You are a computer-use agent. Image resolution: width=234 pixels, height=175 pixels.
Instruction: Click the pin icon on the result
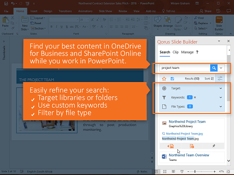[214, 146]
